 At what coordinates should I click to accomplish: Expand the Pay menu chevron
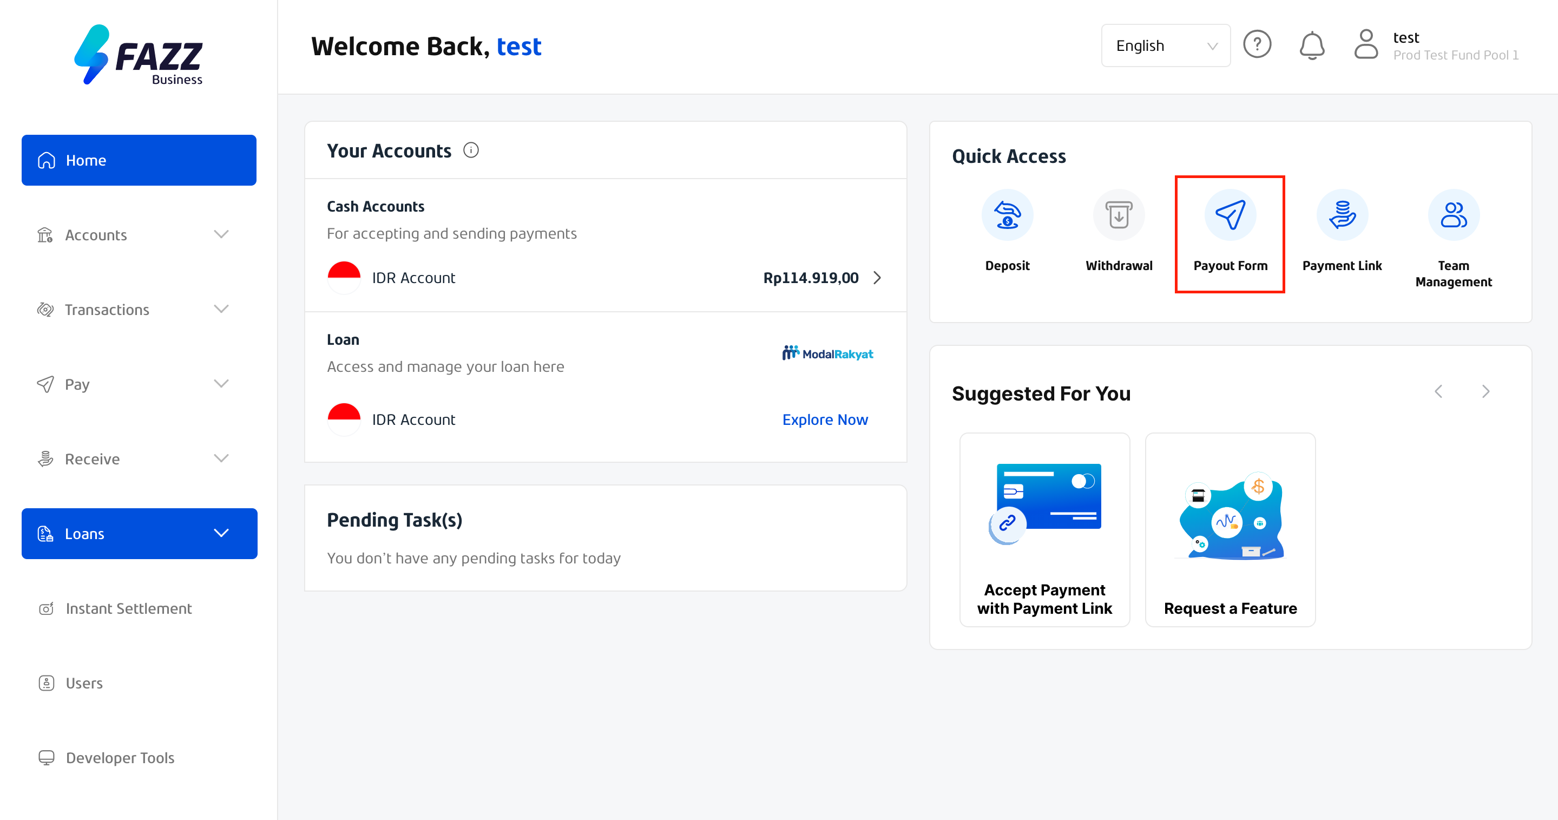point(221,383)
